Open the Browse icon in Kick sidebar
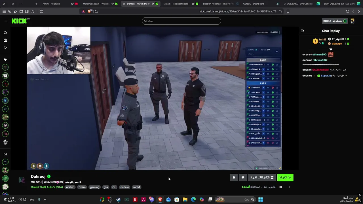The image size is (363, 204). click(x=5, y=40)
